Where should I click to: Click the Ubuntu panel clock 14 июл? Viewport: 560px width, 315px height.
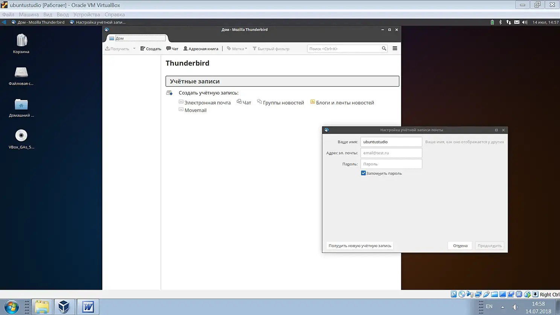pos(545,22)
